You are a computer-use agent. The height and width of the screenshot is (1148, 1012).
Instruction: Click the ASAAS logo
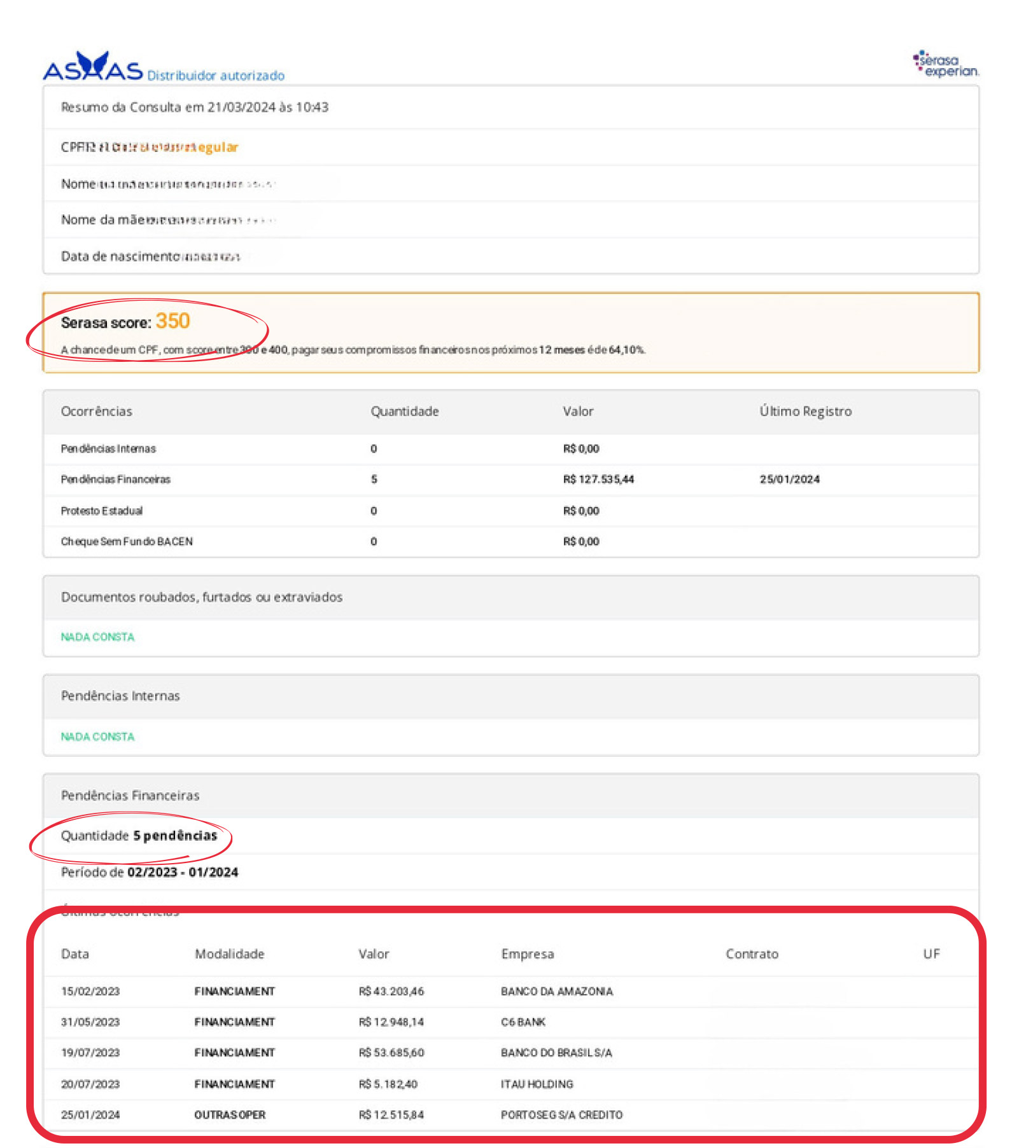point(93,68)
